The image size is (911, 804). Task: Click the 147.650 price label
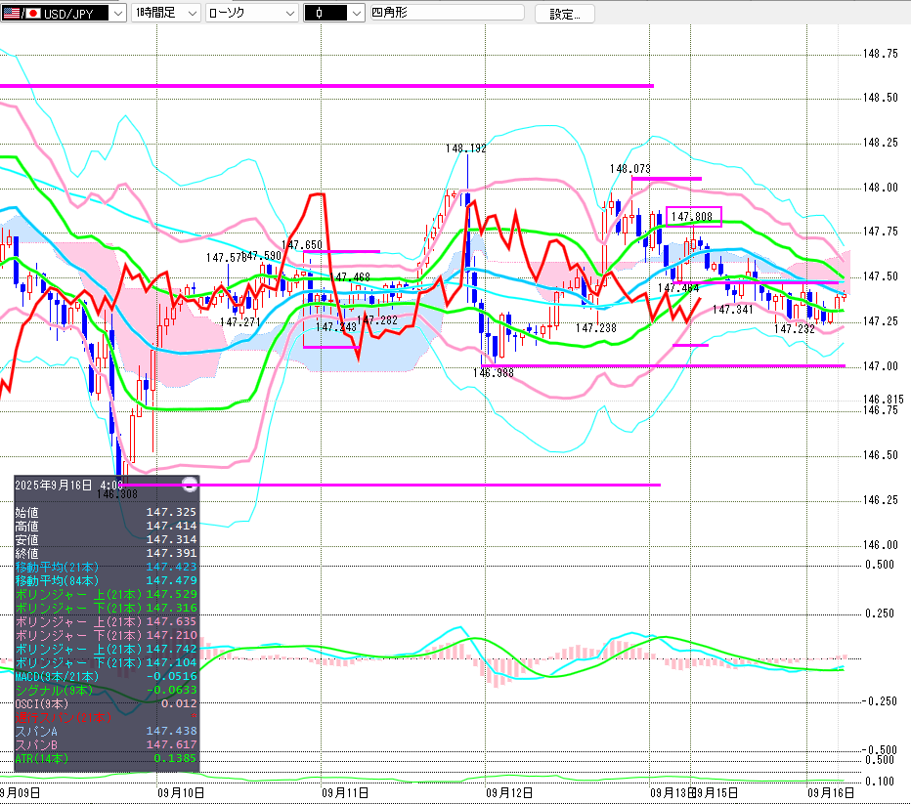coord(301,245)
